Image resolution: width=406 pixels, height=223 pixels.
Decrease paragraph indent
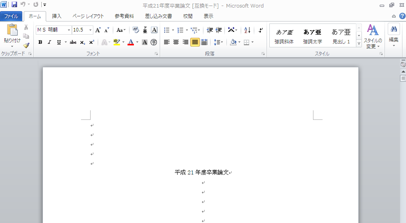point(210,30)
